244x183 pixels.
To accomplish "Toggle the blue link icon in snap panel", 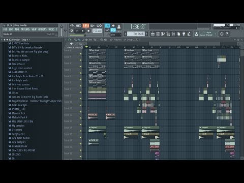I will (113, 30).
